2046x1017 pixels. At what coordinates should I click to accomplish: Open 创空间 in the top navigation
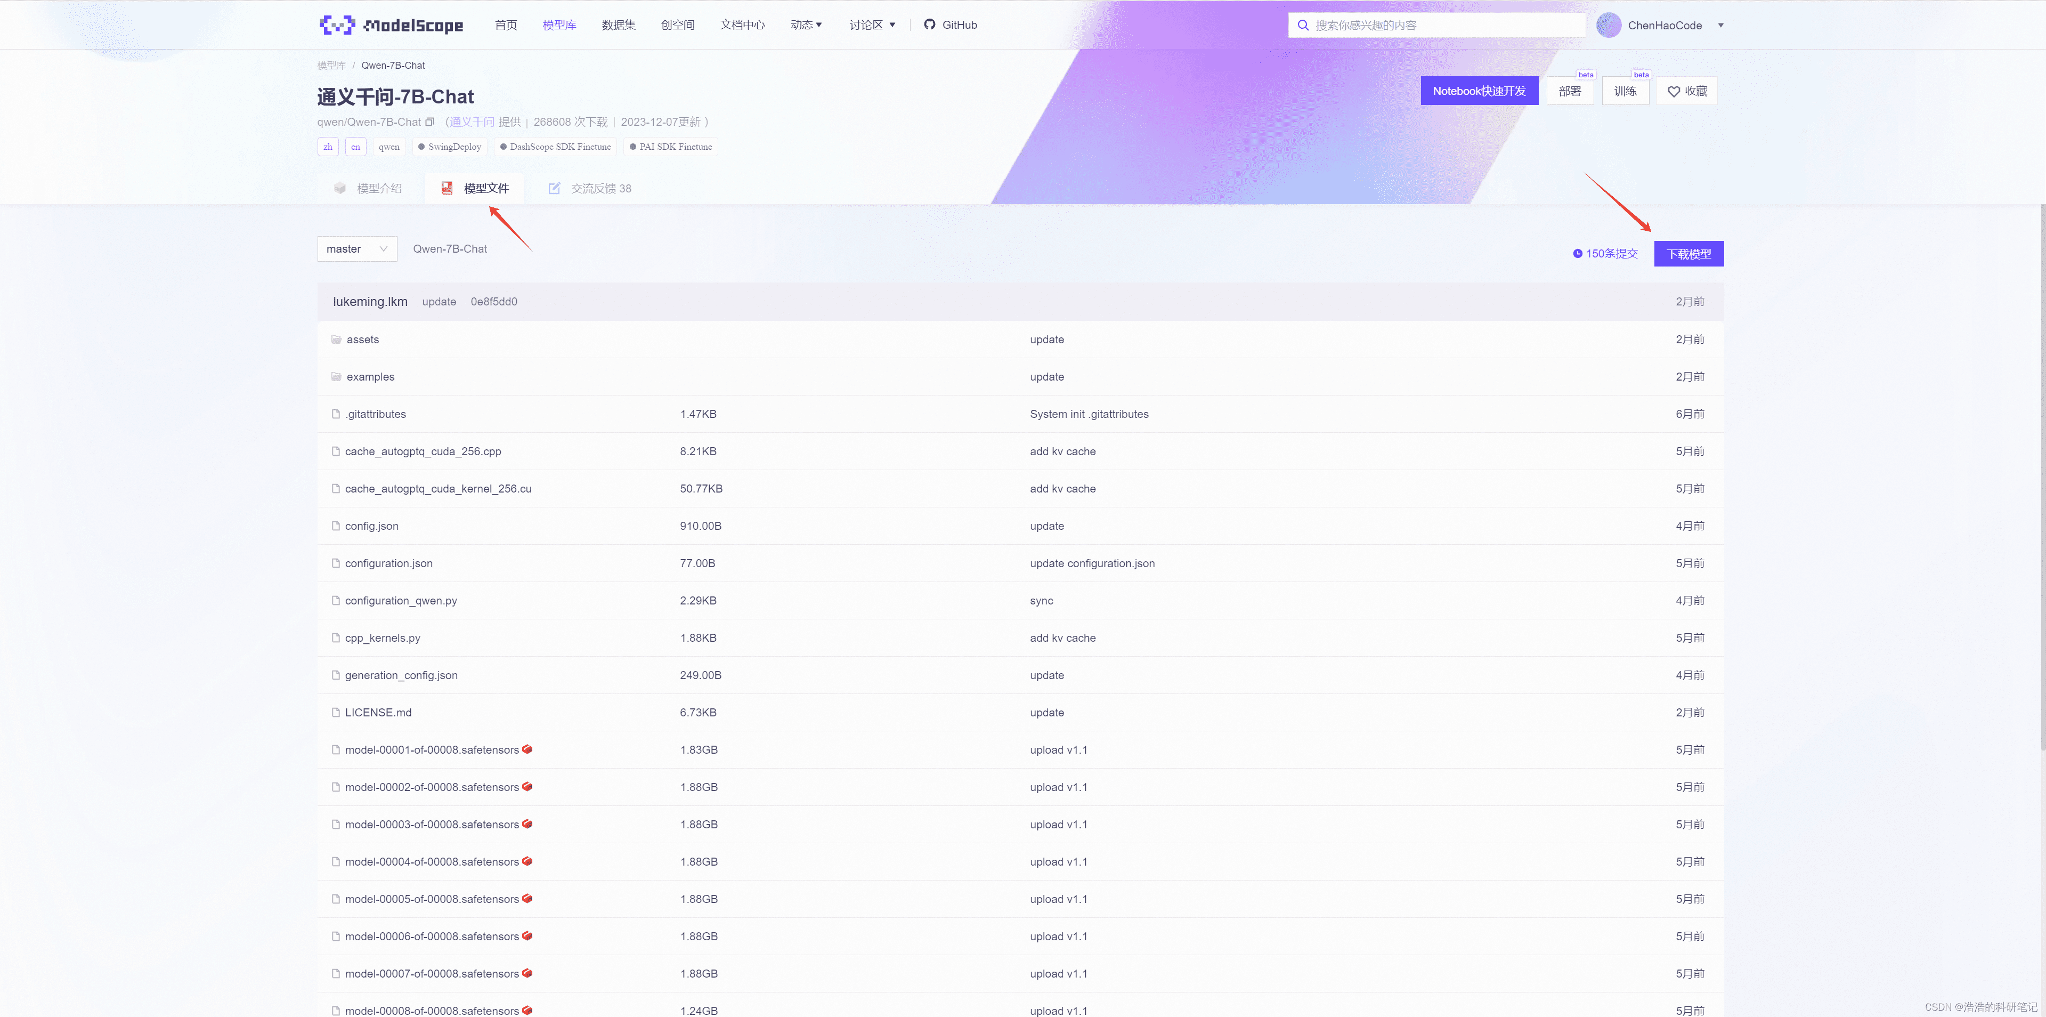[x=678, y=25]
